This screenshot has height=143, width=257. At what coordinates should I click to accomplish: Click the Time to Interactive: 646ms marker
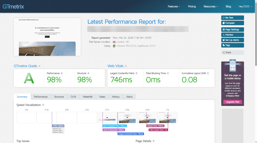point(114,130)
